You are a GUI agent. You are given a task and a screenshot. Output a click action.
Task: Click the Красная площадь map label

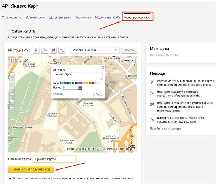(x=88, y=104)
